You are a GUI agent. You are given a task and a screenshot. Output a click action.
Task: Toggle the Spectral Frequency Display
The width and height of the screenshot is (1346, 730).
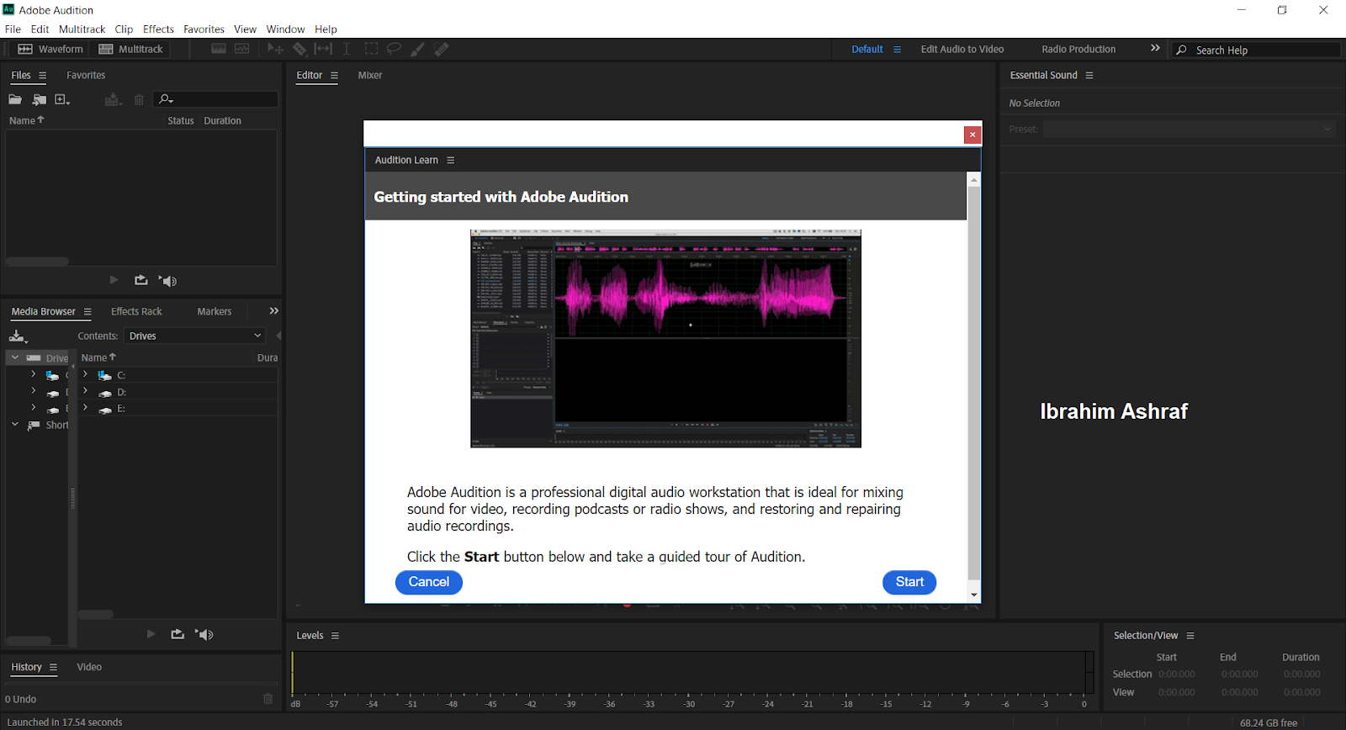point(219,49)
